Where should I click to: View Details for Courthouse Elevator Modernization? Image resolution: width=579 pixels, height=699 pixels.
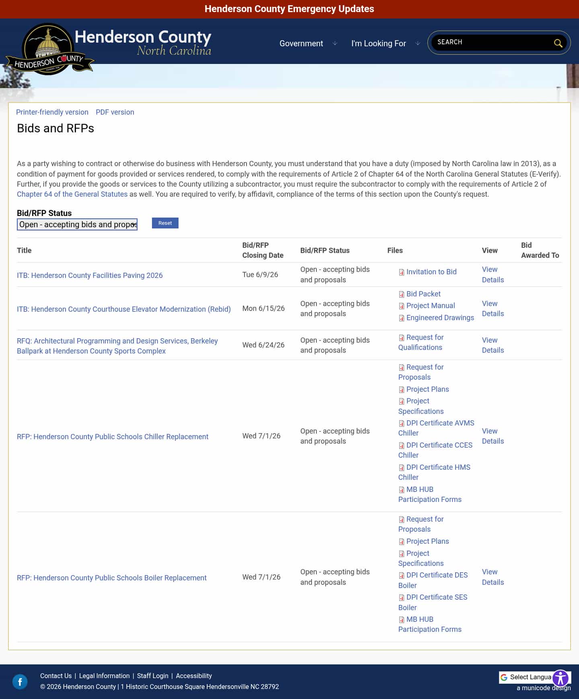(493, 308)
